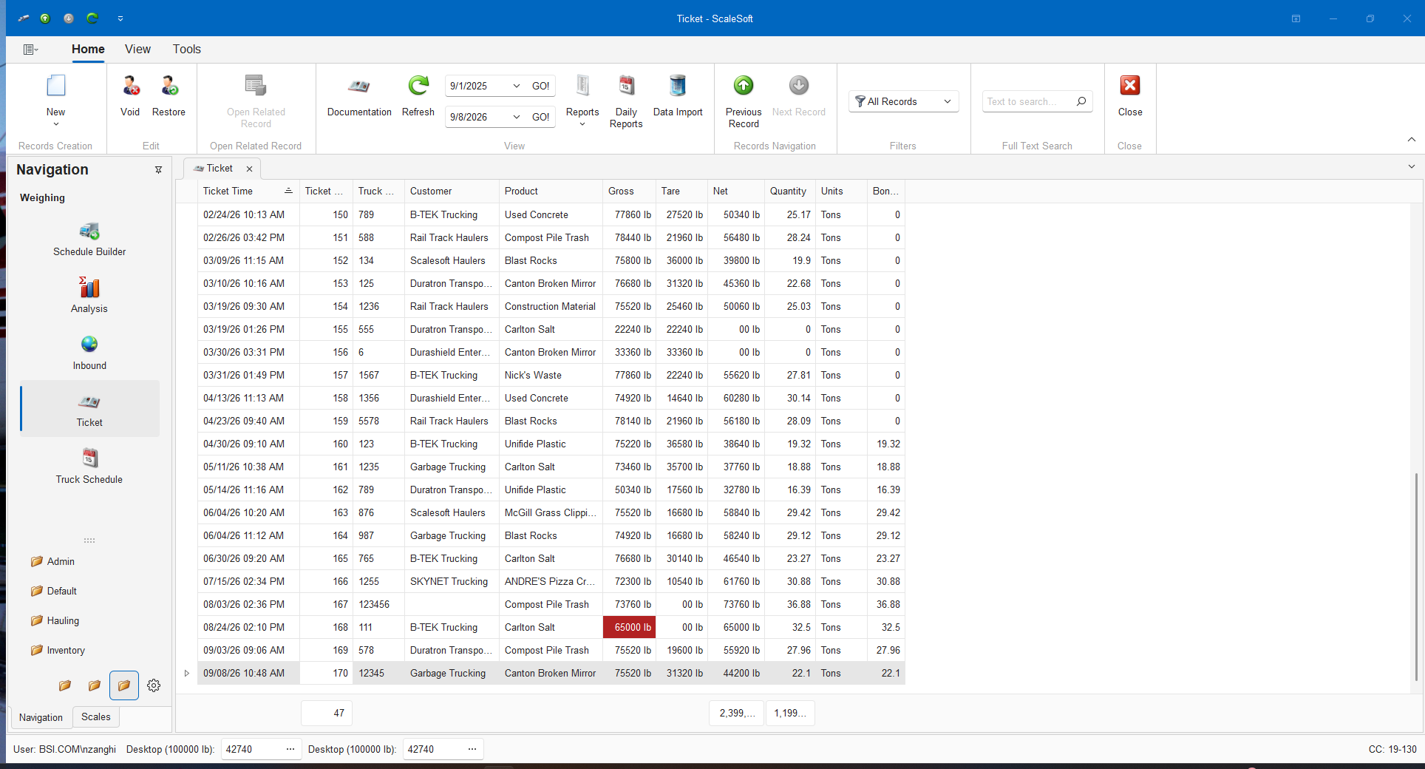Viewport: 1425px width, 769px height.
Task: Pin the Navigation panel
Action: pyautogui.click(x=158, y=170)
